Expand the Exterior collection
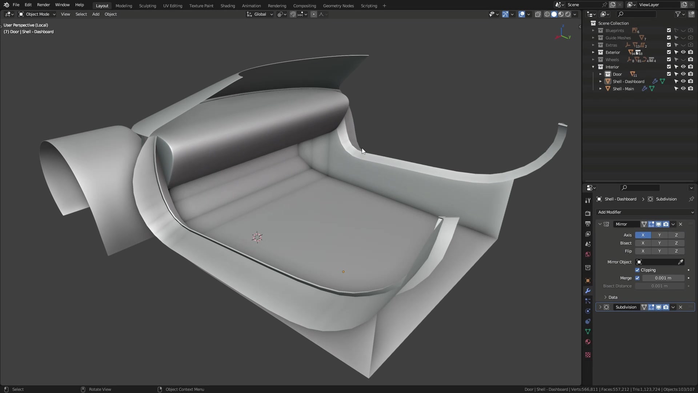The height and width of the screenshot is (393, 698). coord(593,52)
